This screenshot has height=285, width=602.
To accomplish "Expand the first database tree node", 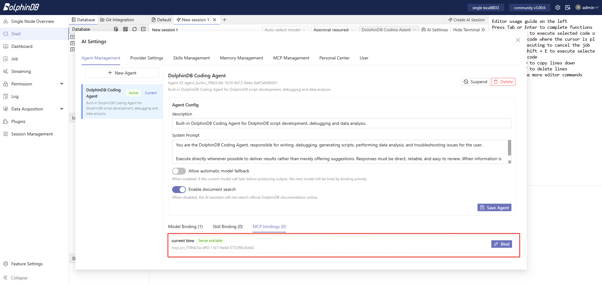I will pyautogui.click(x=72, y=37).
